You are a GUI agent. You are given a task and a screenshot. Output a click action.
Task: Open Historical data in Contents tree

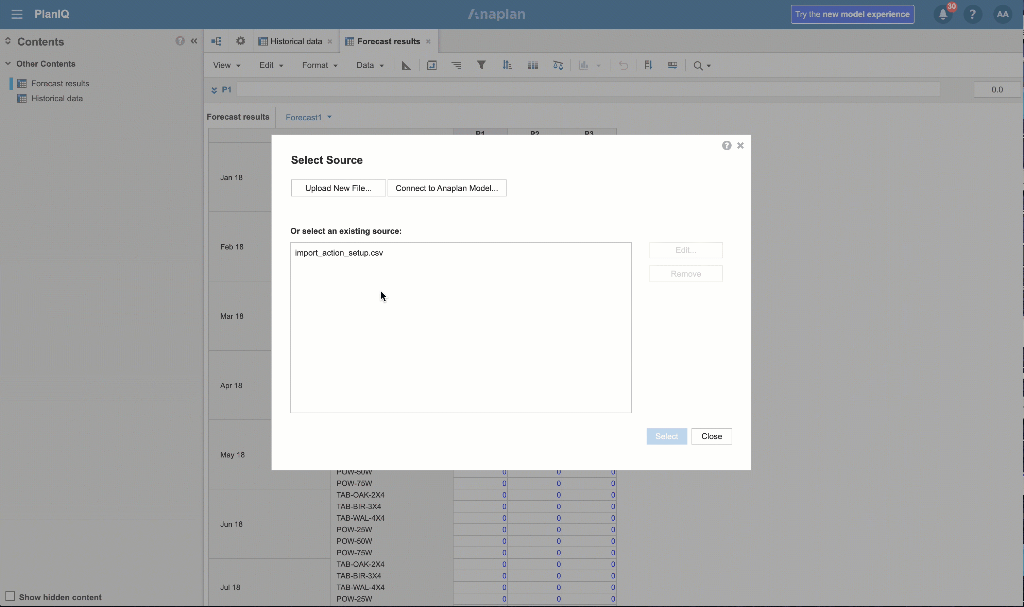[57, 99]
